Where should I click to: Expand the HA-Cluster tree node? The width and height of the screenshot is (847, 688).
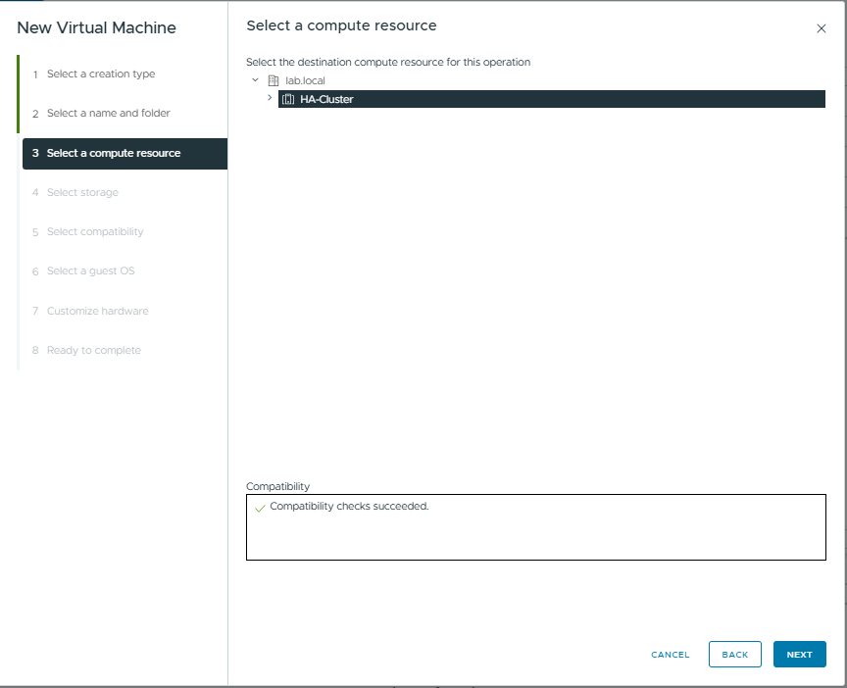click(270, 98)
